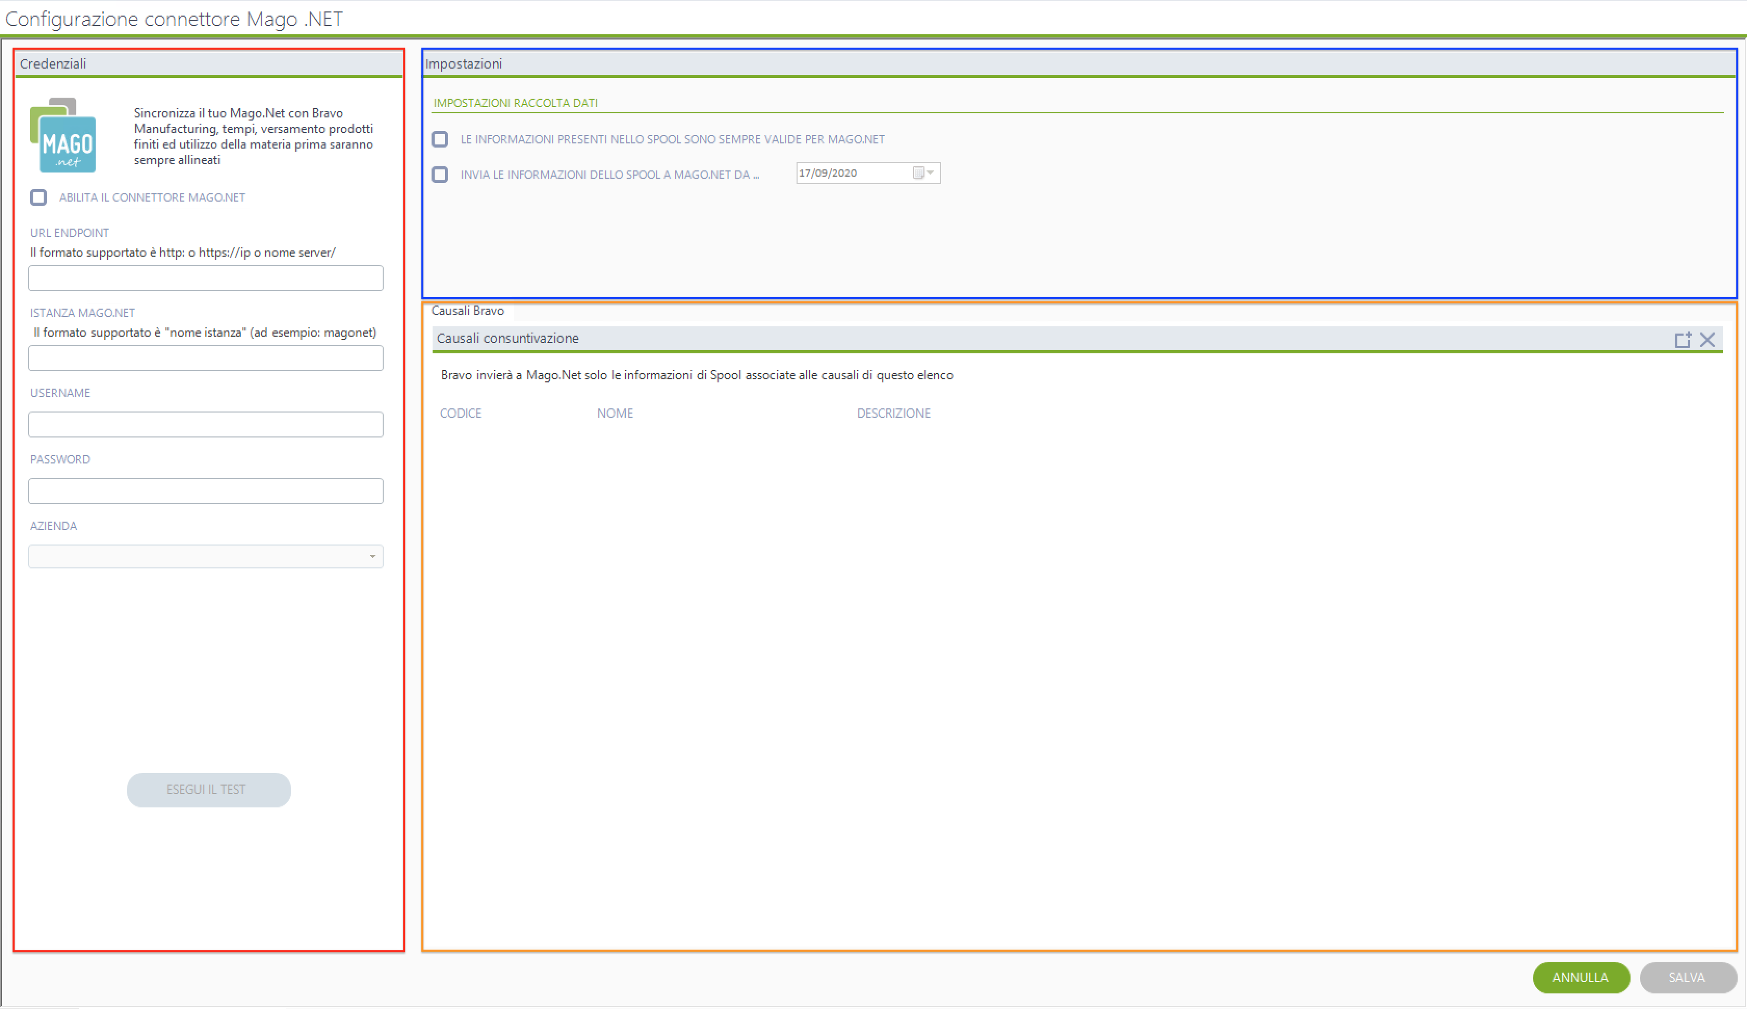Sort by the Descrizione column header
The height and width of the screenshot is (1009, 1747).
click(x=894, y=414)
